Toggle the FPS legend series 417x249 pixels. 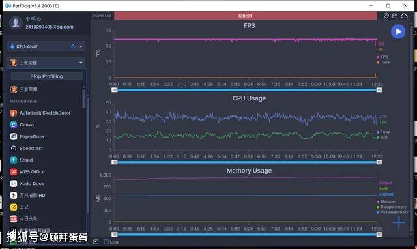[x=382, y=57]
